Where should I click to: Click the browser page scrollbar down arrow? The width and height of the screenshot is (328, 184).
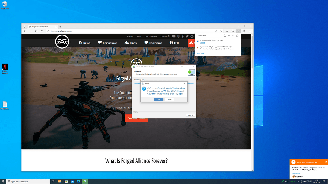pos(252,170)
